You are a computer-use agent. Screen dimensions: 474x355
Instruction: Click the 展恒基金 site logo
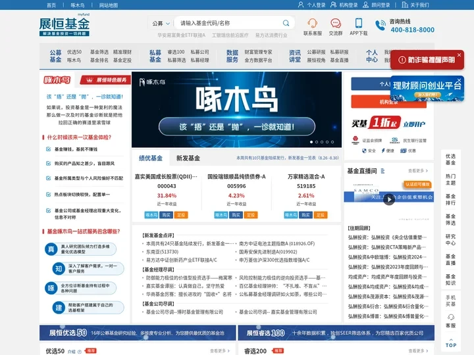pos(65,26)
